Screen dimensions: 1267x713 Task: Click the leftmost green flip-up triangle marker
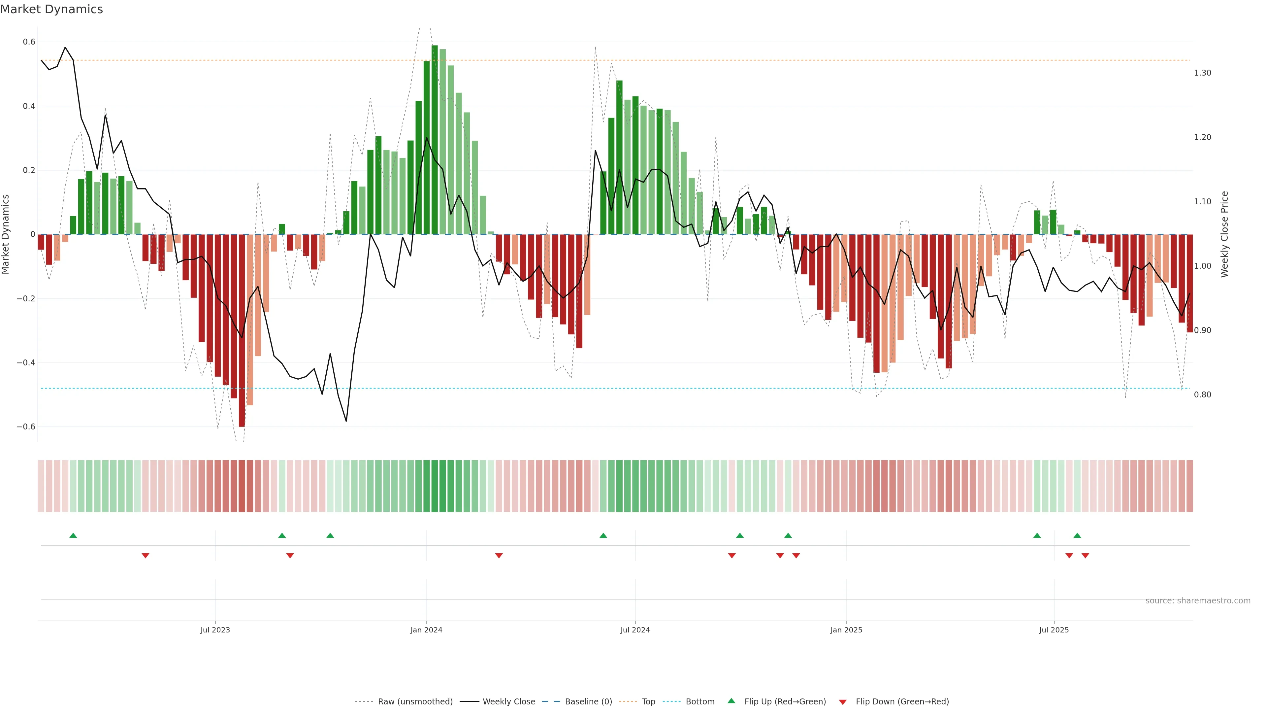(73, 535)
